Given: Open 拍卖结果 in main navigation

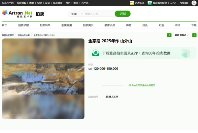Looking at the screenshot, I should click(45, 25).
